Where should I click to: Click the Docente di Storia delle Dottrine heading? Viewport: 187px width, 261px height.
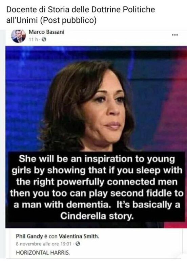pyautogui.click(x=81, y=10)
